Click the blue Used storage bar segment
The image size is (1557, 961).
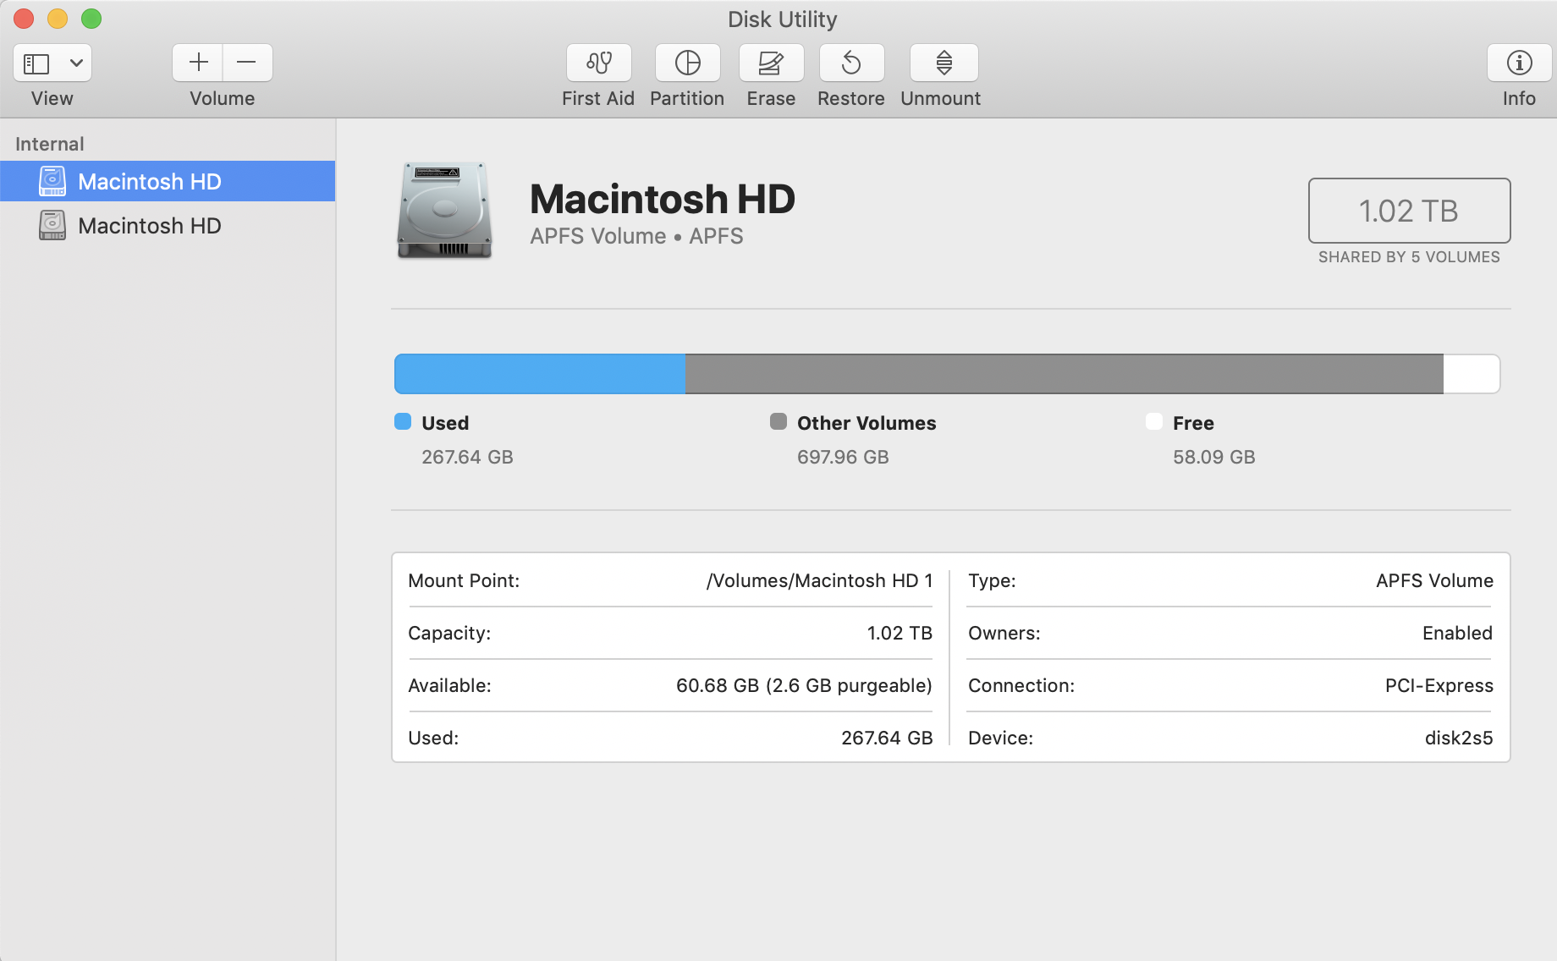pos(539,374)
